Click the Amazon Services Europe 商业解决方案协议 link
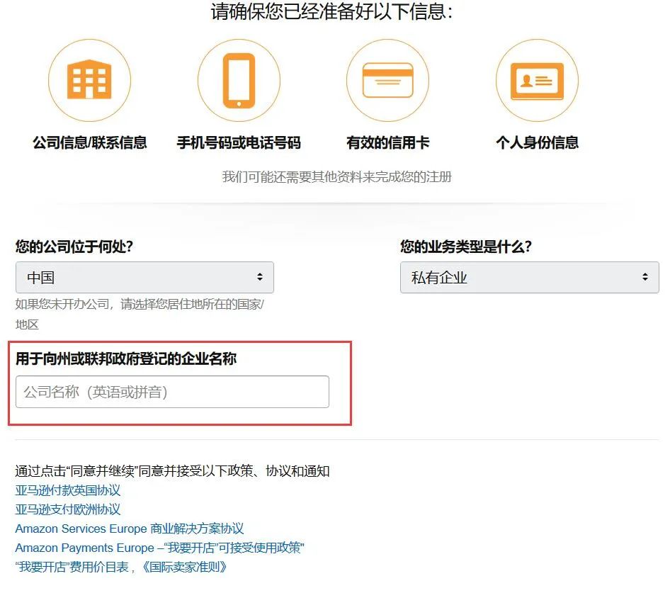This screenshot has height=593, width=670. coord(130,528)
